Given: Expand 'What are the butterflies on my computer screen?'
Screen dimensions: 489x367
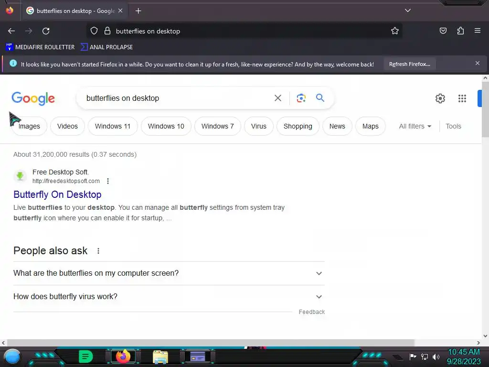Looking at the screenshot, I should click(169, 273).
